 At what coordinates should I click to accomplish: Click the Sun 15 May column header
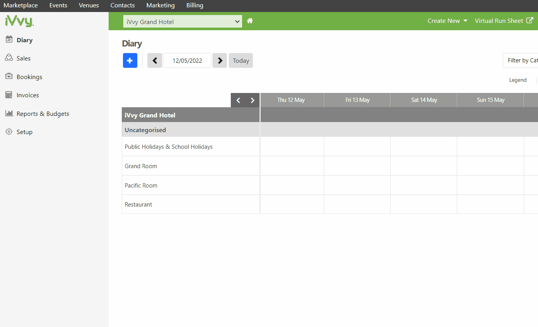[x=491, y=100]
